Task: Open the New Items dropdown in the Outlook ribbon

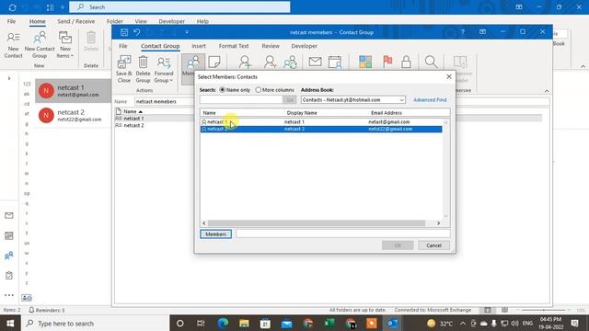Action: point(65,45)
